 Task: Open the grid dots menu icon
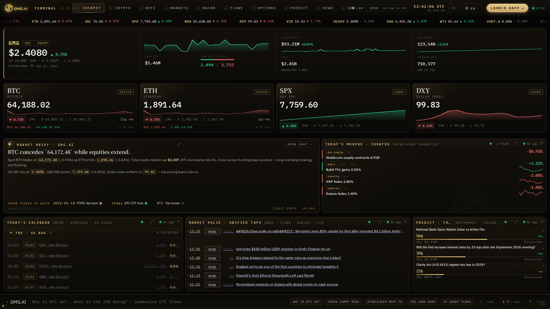point(453,8)
